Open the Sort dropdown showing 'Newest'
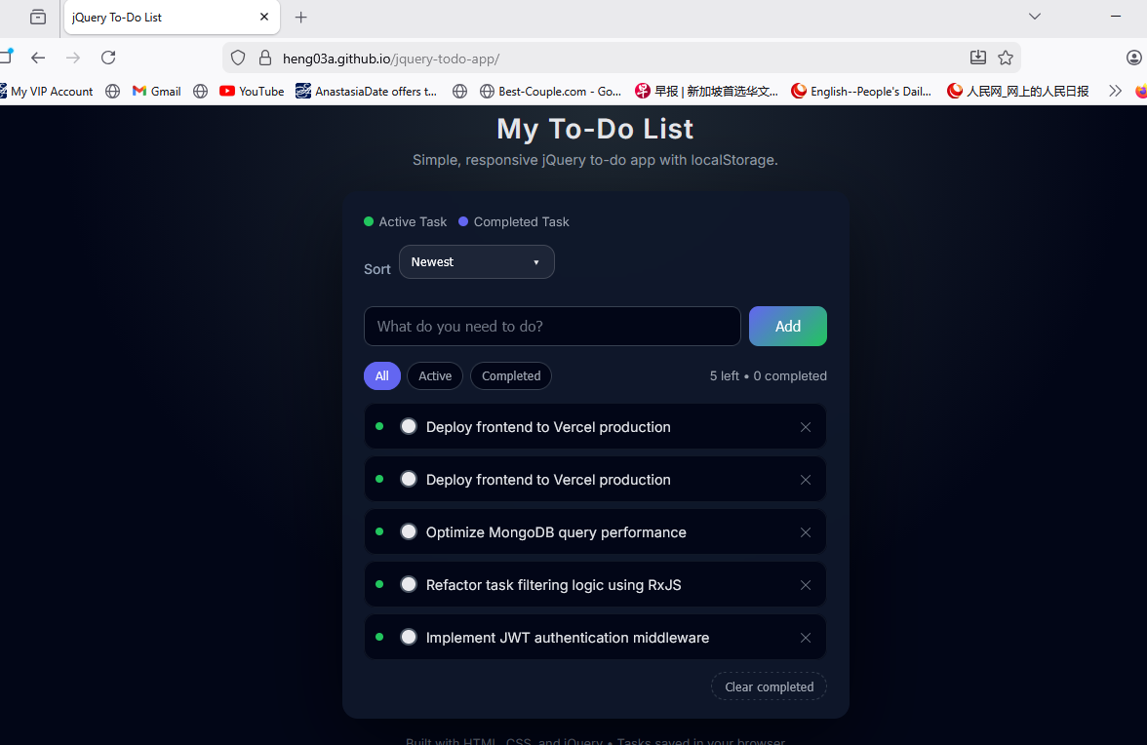This screenshot has height=745, width=1147. click(476, 261)
